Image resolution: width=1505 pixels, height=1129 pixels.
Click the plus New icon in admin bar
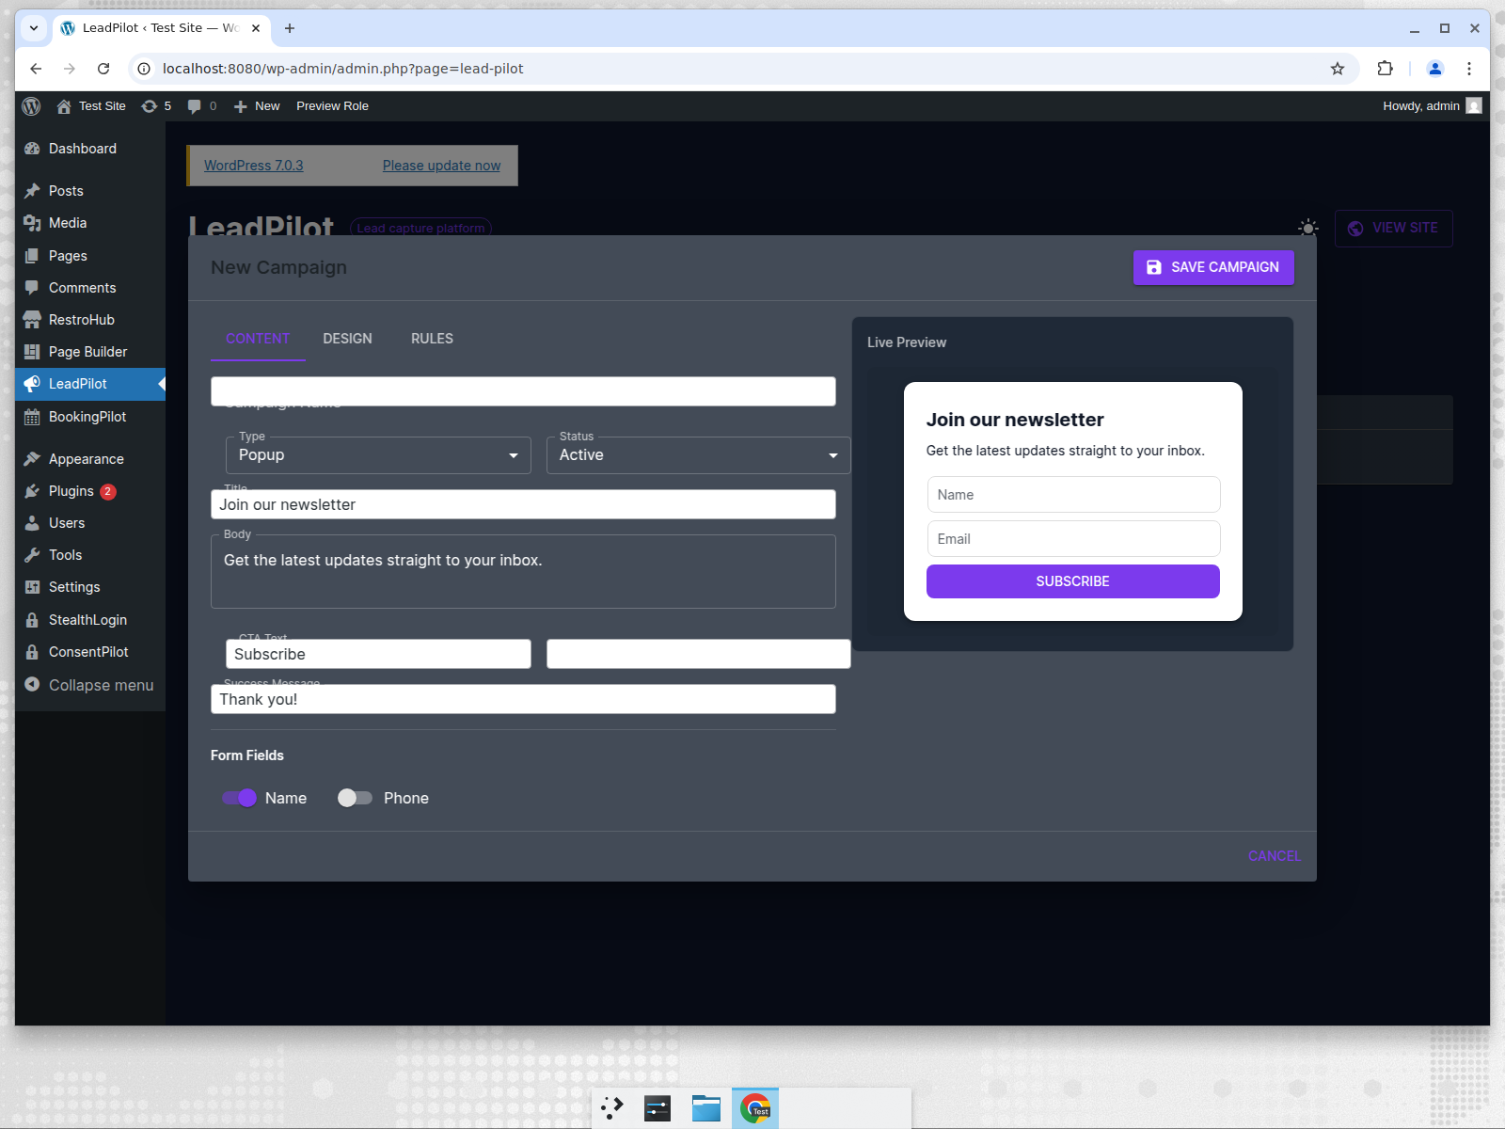tap(241, 106)
